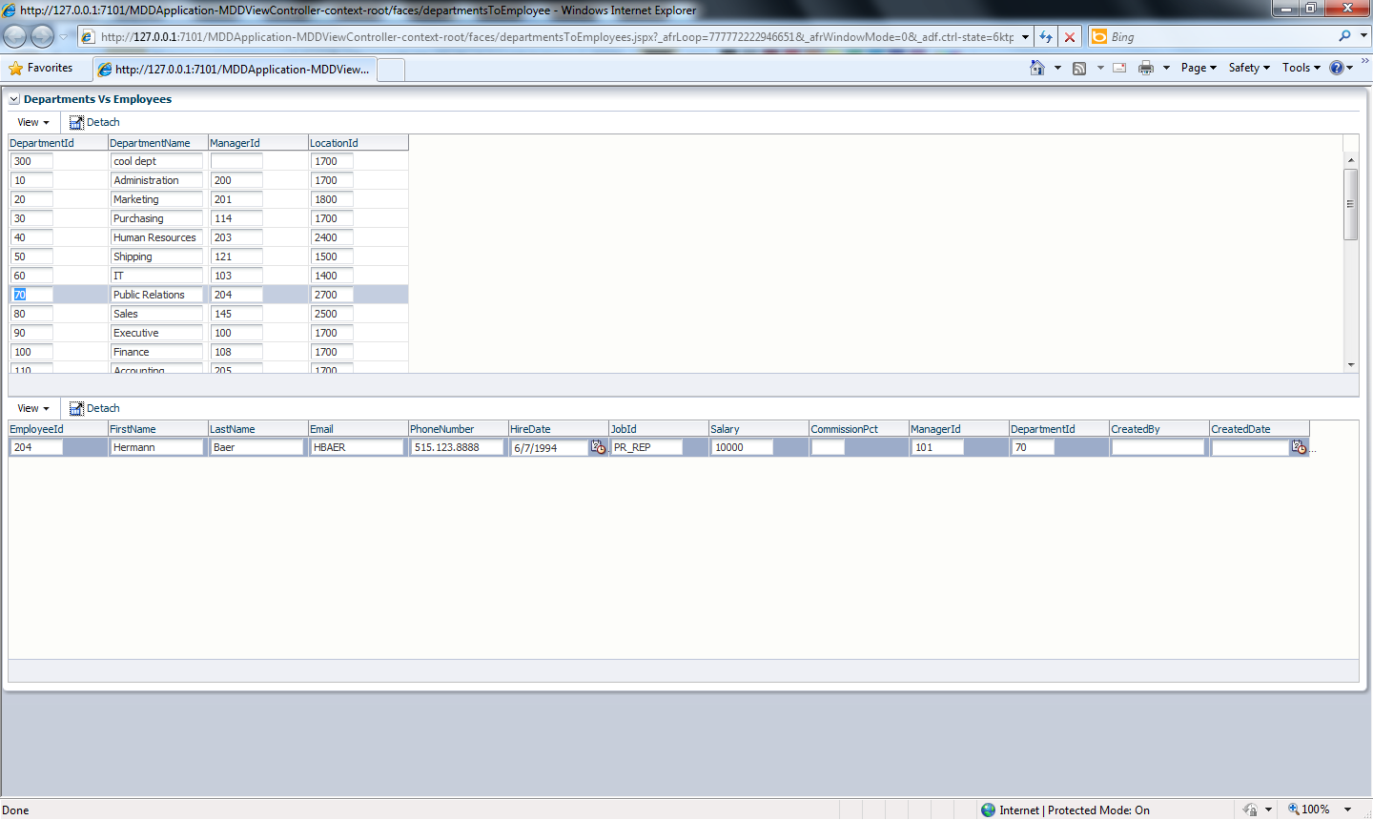The width and height of the screenshot is (1373, 820).
Task: Click the Detach icon in the Employees toolbar
Action: click(75, 408)
